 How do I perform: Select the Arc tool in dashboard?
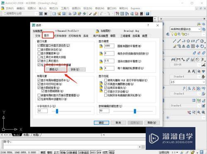click(197, 41)
